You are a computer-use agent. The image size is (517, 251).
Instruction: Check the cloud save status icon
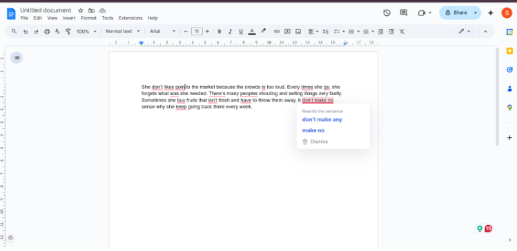[102, 10]
